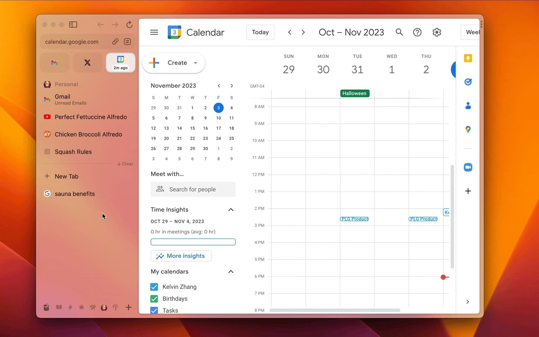Select Today navigation button
This screenshot has width=539, height=337.
[x=261, y=32]
